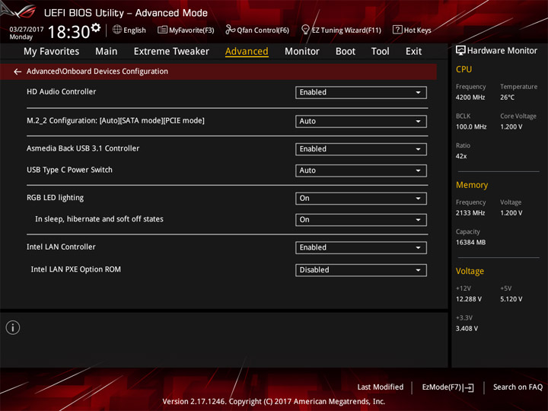Open the Tool tab
Image resolution: width=548 pixels, height=411 pixels.
pos(381,52)
